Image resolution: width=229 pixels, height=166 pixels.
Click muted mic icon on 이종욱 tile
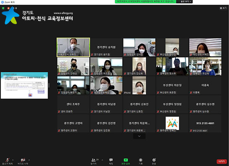191,92
